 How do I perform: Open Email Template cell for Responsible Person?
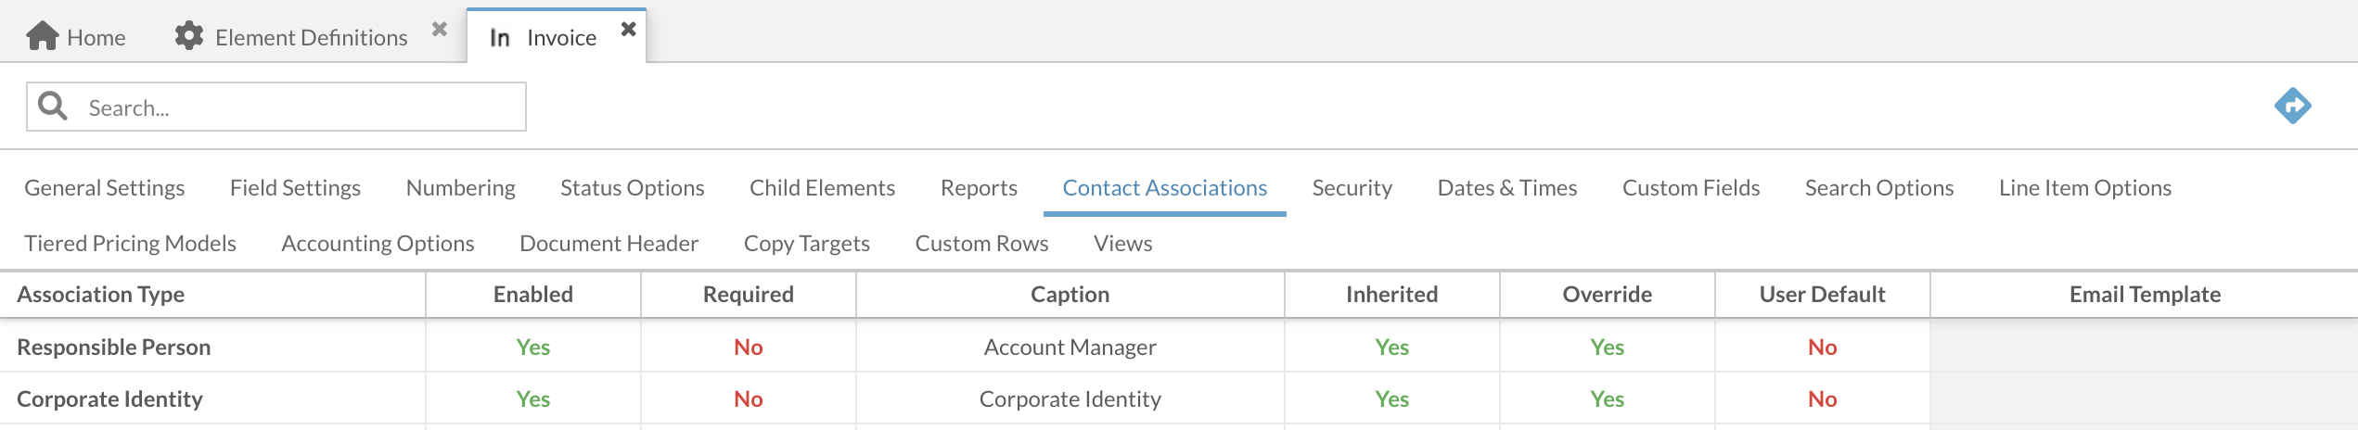[x=2144, y=348]
